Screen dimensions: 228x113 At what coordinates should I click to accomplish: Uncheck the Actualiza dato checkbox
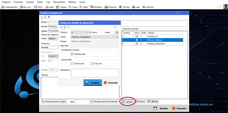[x=72, y=54]
